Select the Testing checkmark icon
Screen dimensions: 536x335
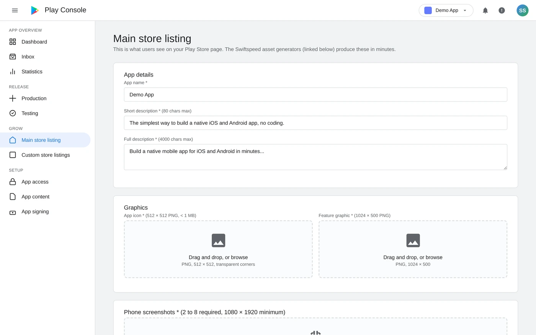(13, 113)
